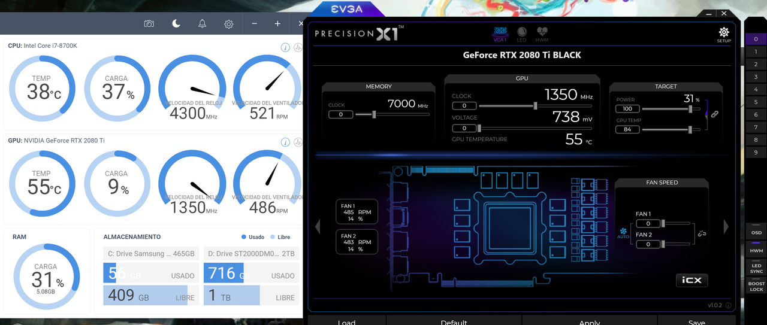Go to next panel with right arrow
767x325 pixels.
click(726, 226)
